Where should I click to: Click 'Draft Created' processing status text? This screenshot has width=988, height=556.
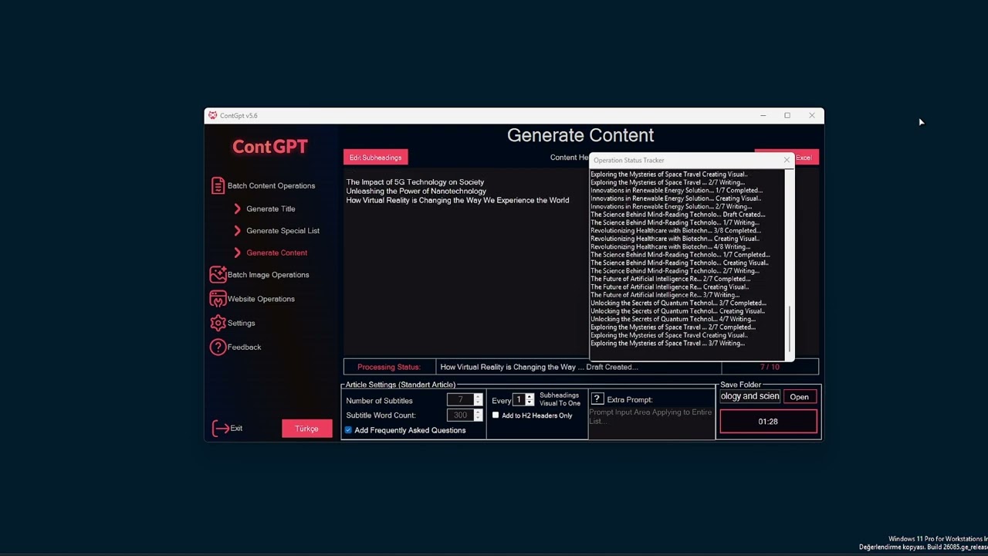point(612,367)
